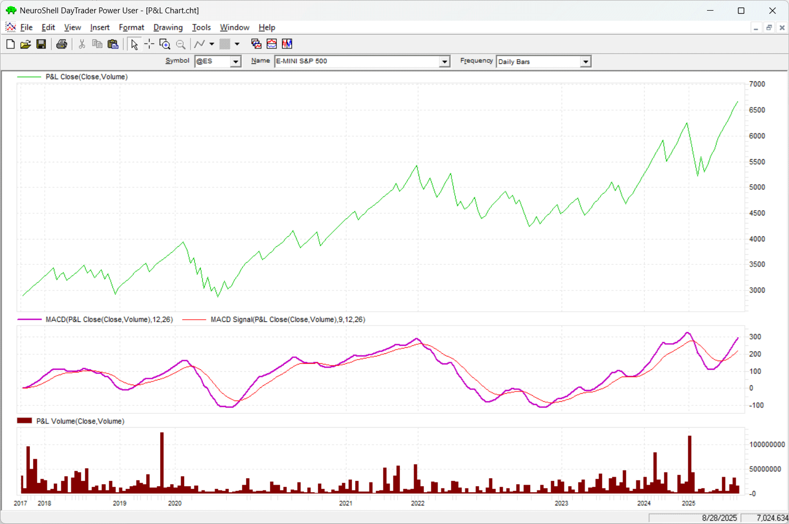Image resolution: width=789 pixels, height=524 pixels.
Task: Click the MACD Signal legend label
Action: click(x=287, y=320)
